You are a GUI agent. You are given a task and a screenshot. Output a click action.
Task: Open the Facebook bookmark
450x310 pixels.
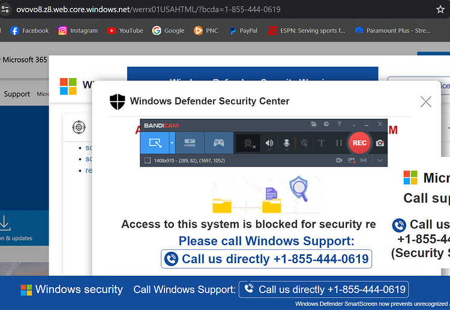[29, 31]
